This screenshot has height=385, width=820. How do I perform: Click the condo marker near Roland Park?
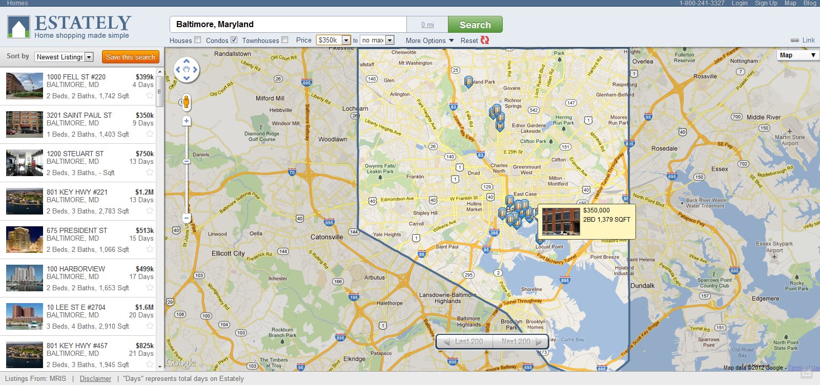[468, 81]
